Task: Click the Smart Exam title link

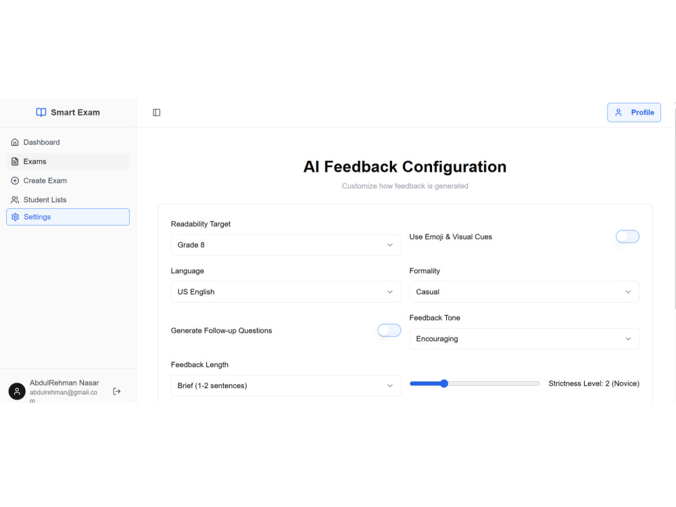Action: 76,112
